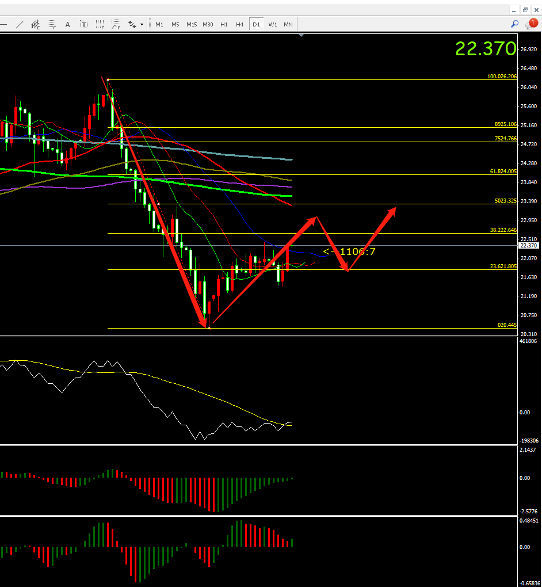The width and height of the screenshot is (542, 587).
Task: Open search with the magnifier icon
Action: [x=515, y=24]
